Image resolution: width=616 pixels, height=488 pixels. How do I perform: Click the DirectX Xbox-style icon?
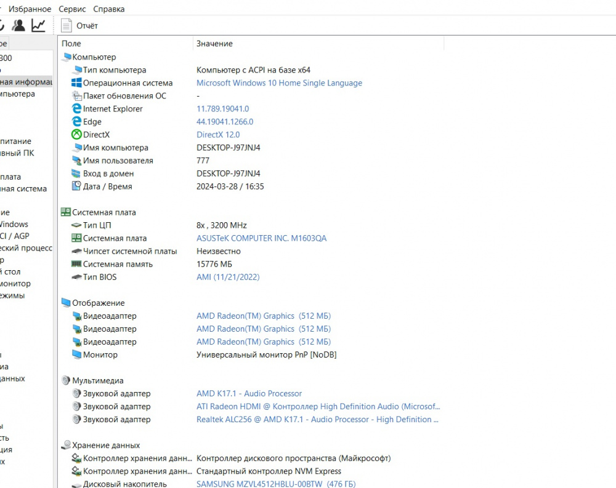click(76, 135)
